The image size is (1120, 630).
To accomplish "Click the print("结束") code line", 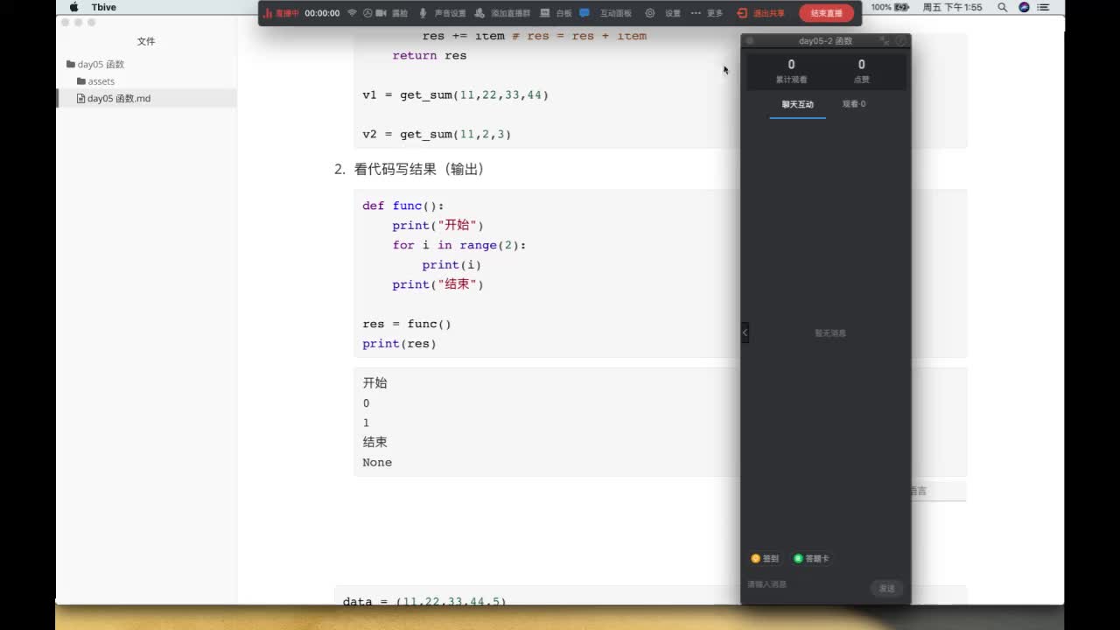I will (x=437, y=284).
